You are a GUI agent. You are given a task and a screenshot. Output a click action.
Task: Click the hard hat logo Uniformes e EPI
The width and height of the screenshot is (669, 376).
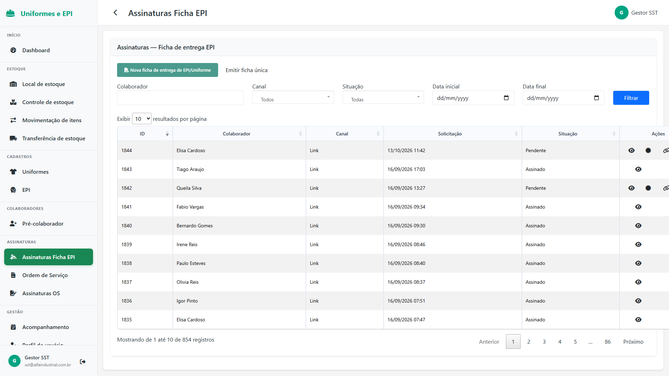(x=10, y=13)
